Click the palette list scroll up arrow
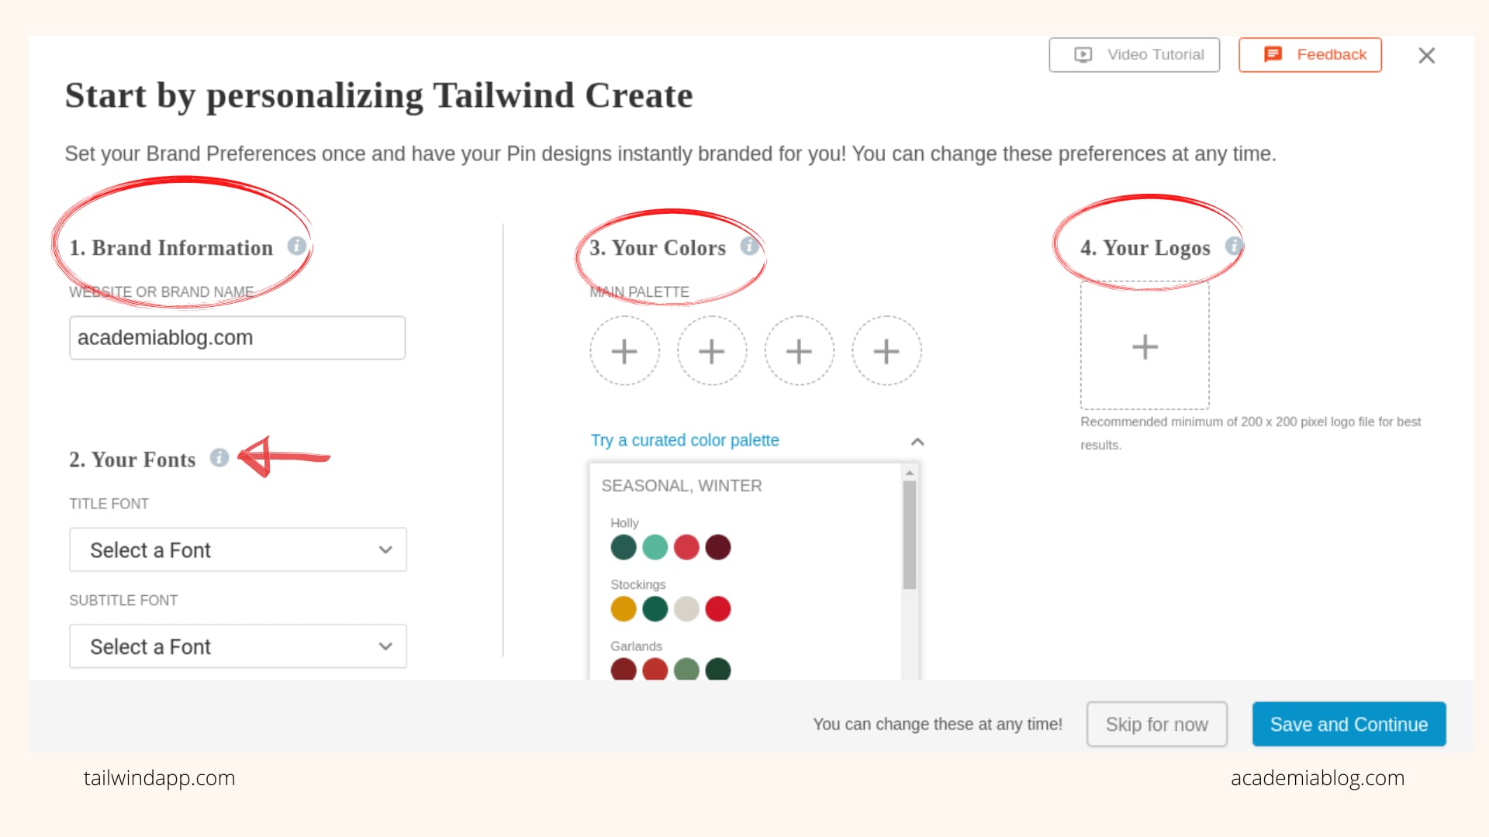Screen dimensions: 1489x837 tap(910, 472)
